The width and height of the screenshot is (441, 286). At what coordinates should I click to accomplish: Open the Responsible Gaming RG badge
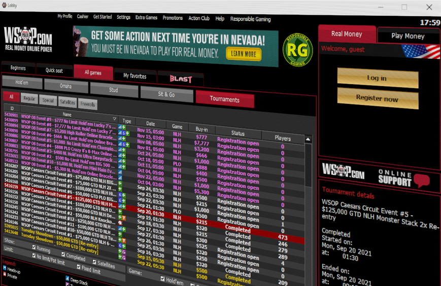tap(297, 50)
